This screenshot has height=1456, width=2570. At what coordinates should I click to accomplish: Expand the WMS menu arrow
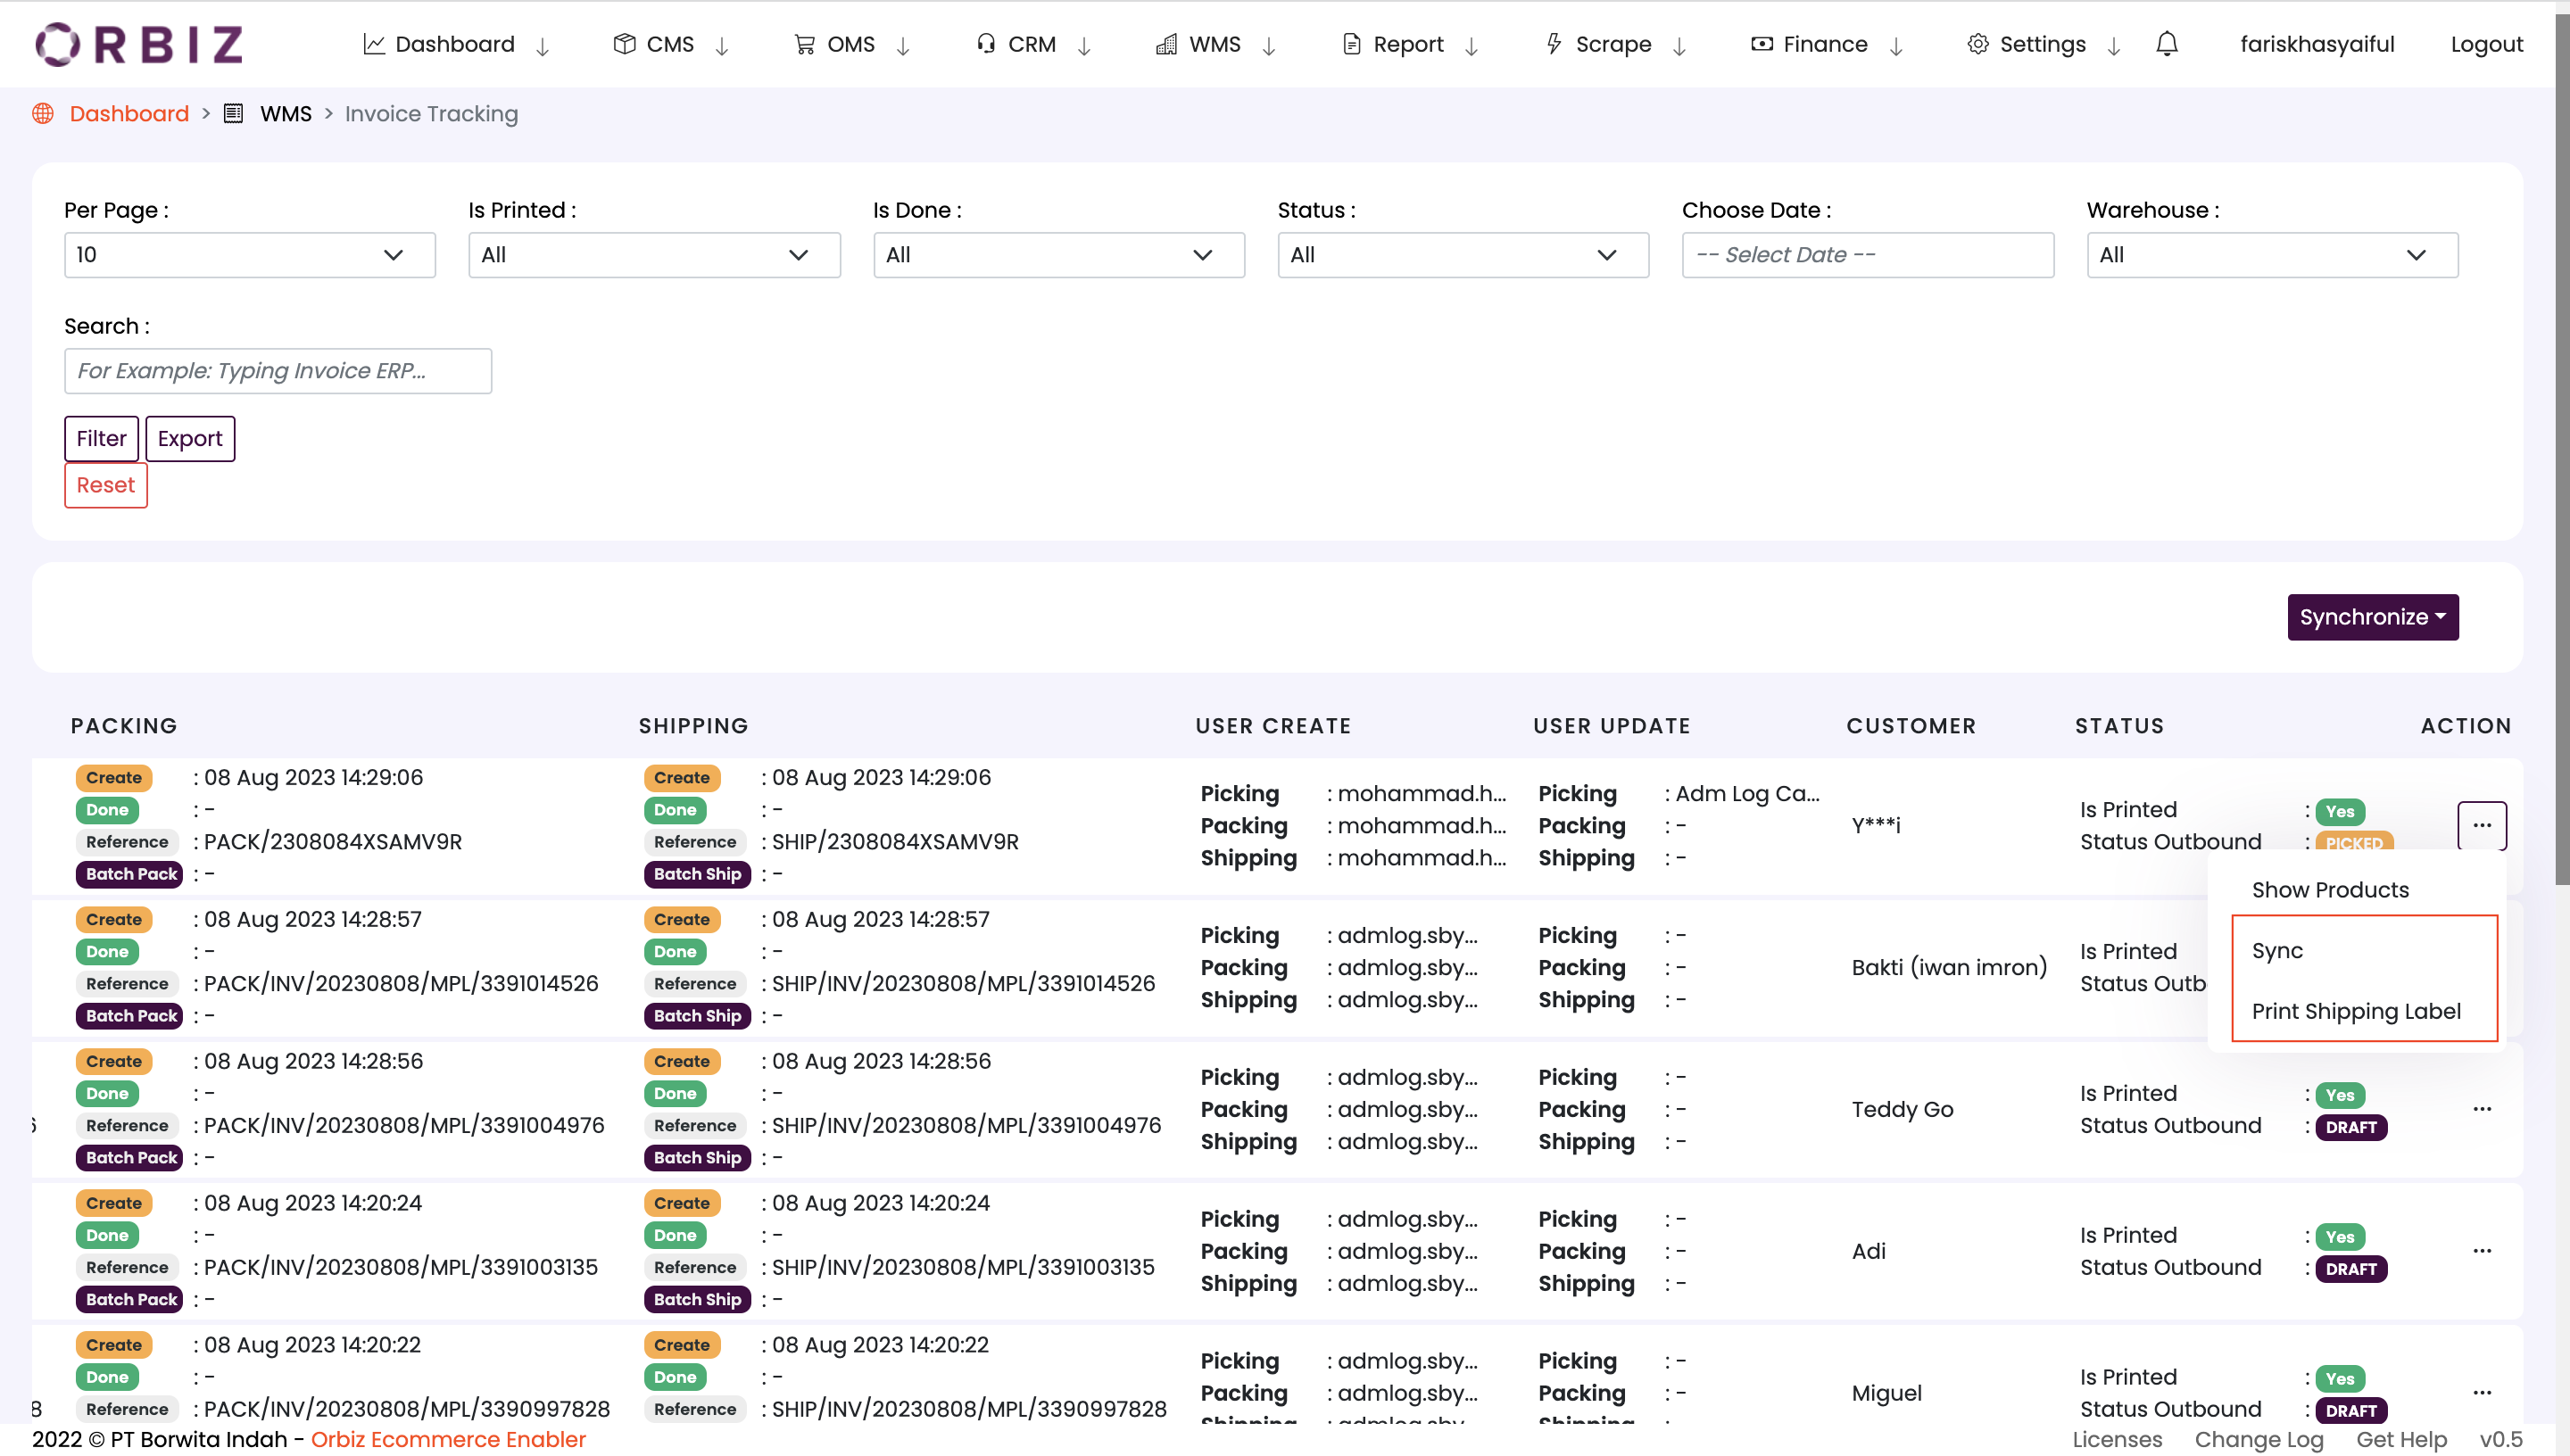point(1269,47)
